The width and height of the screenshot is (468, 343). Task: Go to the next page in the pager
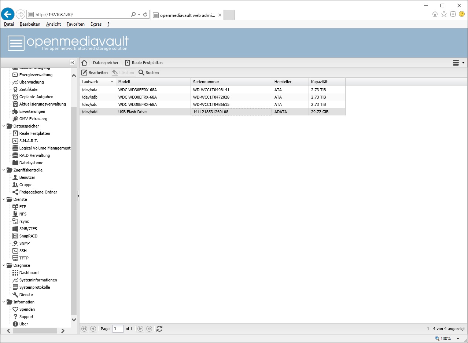[140, 329]
